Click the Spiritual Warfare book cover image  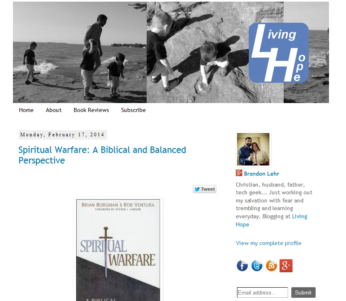pyautogui.click(x=118, y=250)
